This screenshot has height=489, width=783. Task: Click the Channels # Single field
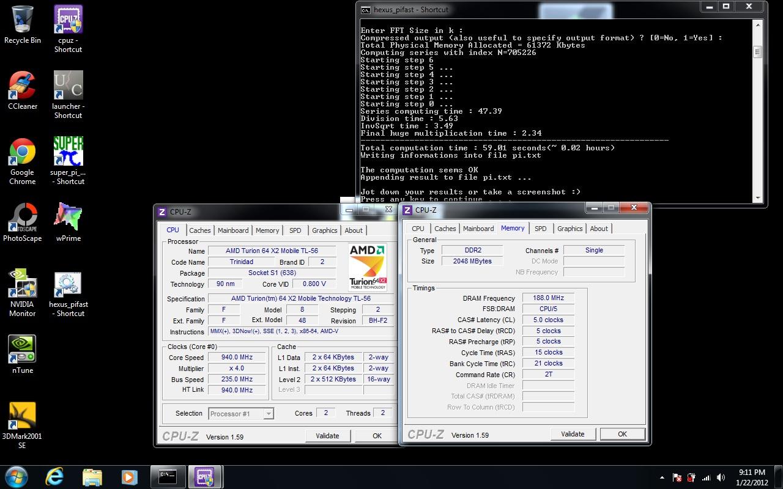(x=594, y=250)
